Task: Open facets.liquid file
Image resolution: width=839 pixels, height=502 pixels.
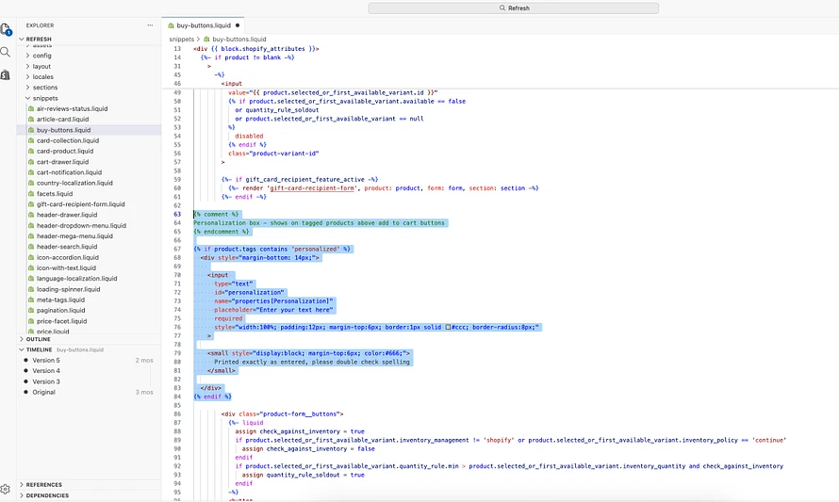Action: [x=55, y=193]
